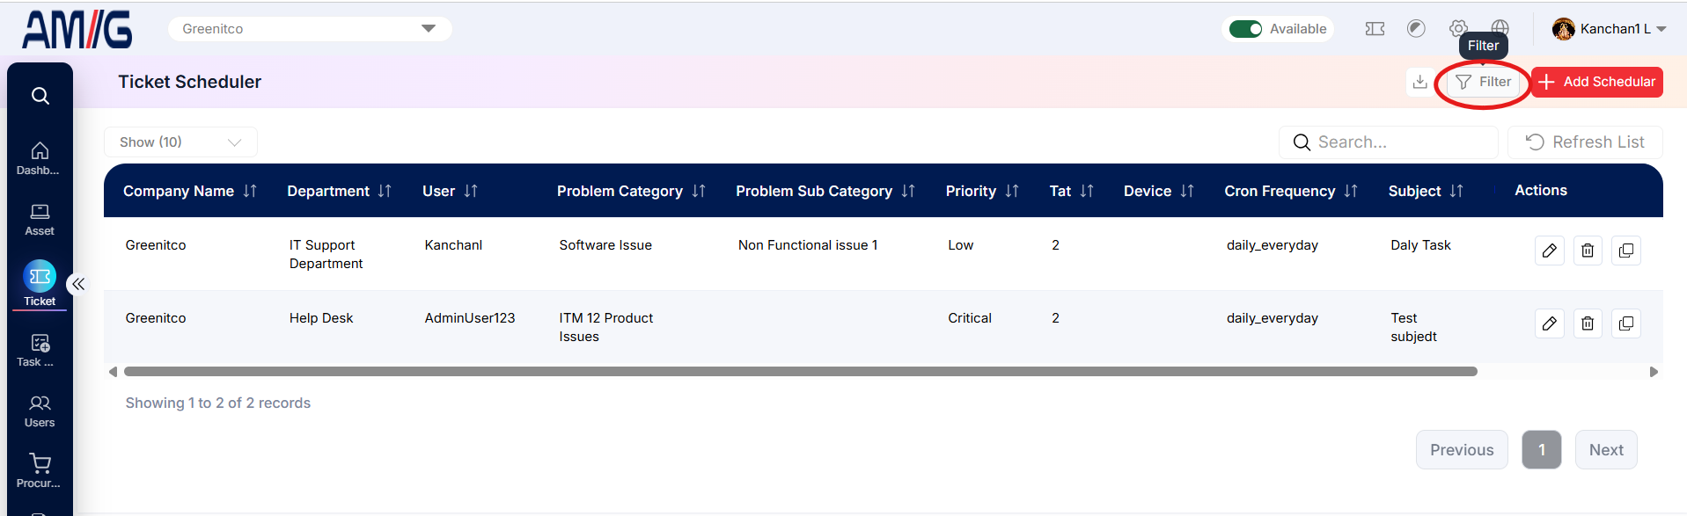Download the ticket scheduler list

tap(1419, 82)
